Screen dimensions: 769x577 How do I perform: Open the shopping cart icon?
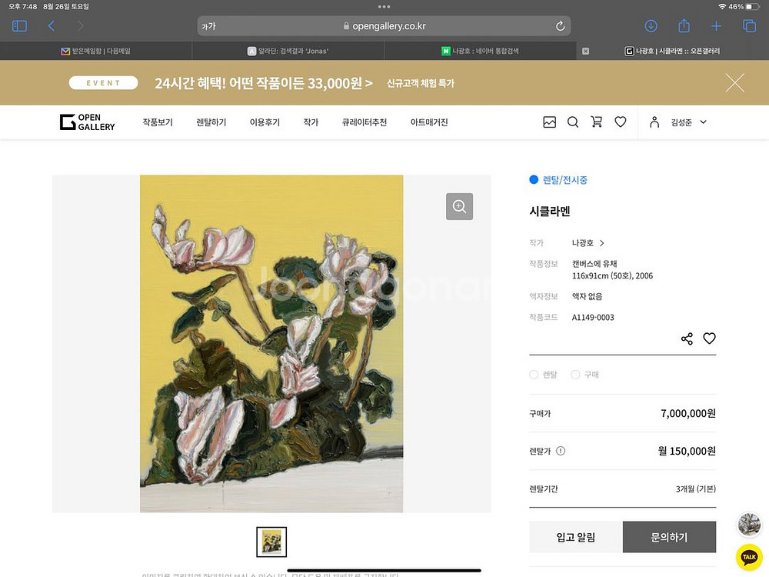[597, 122]
